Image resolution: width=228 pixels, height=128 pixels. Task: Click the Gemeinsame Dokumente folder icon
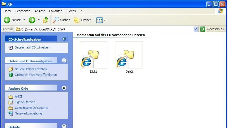(11, 108)
